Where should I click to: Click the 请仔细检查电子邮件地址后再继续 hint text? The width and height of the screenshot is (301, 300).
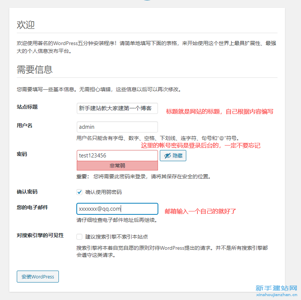click(x=117, y=220)
